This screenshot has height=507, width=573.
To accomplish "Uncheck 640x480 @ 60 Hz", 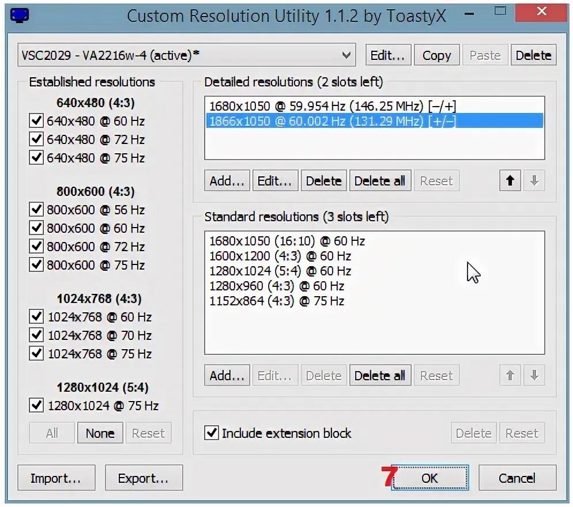I will click(x=36, y=121).
